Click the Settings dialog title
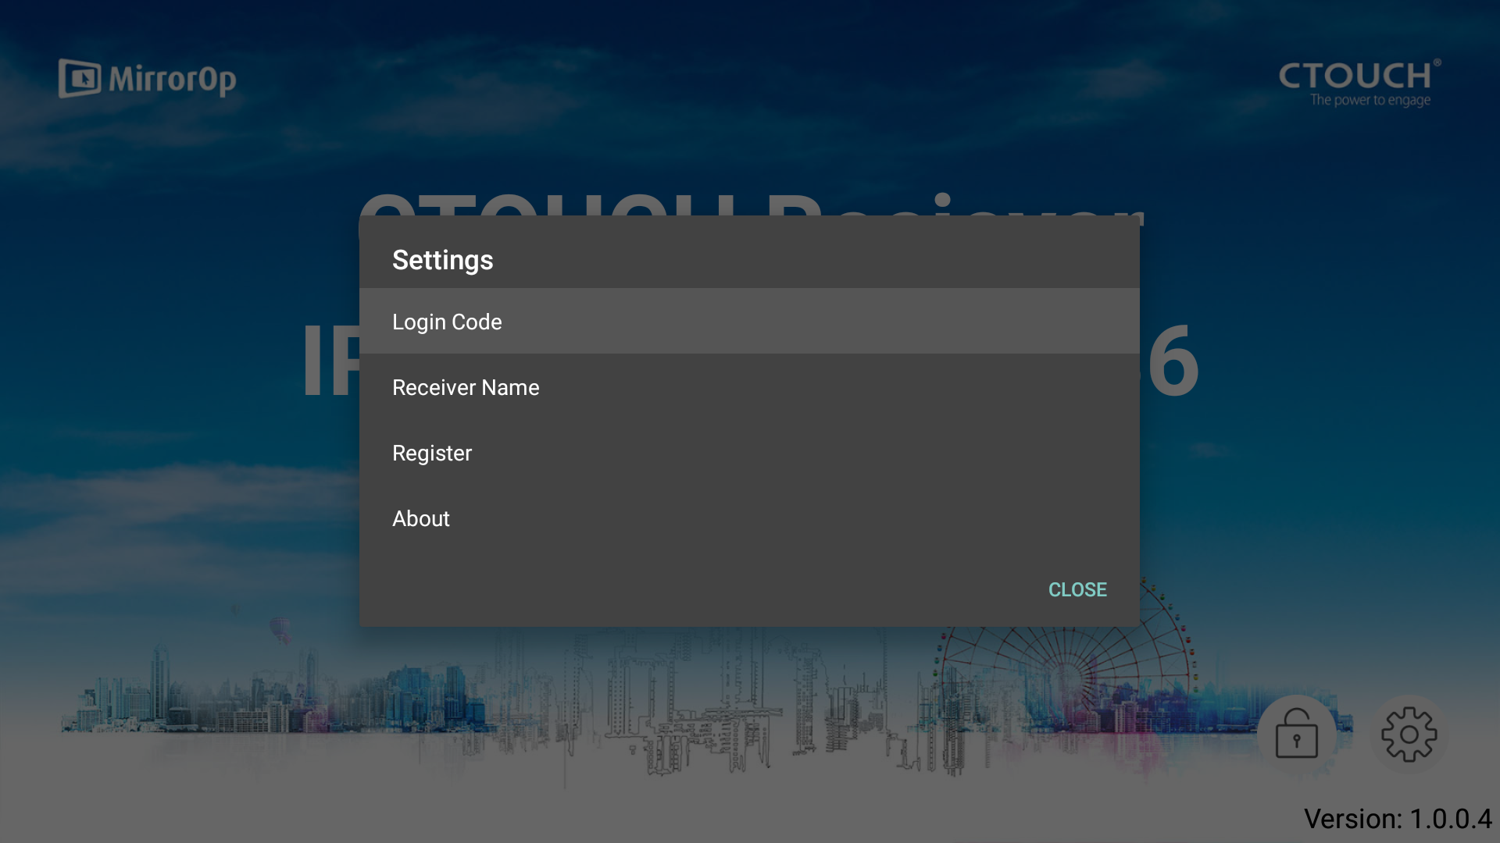The height and width of the screenshot is (843, 1500). [442, 260]
